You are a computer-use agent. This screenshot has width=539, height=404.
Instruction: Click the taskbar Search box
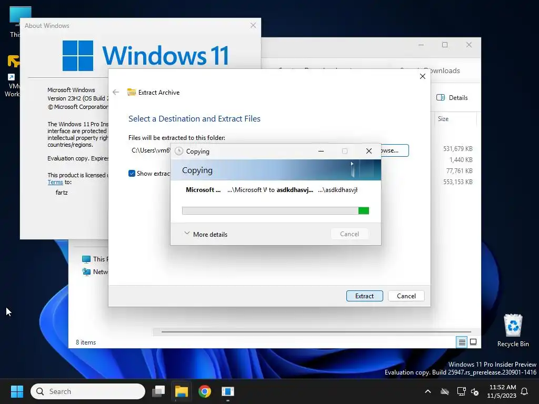[x=88, y=391]
